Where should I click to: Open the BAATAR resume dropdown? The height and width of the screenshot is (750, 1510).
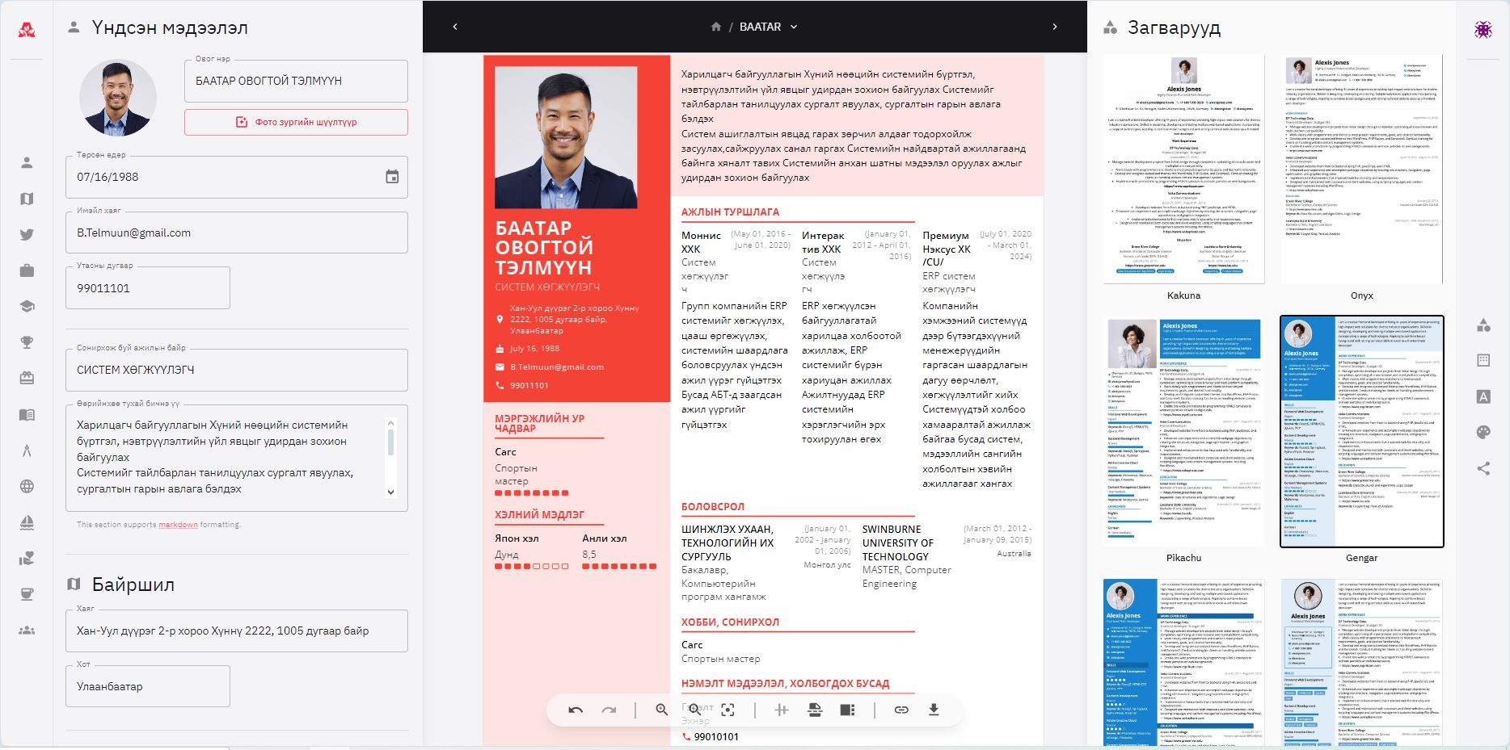(769, 27)
